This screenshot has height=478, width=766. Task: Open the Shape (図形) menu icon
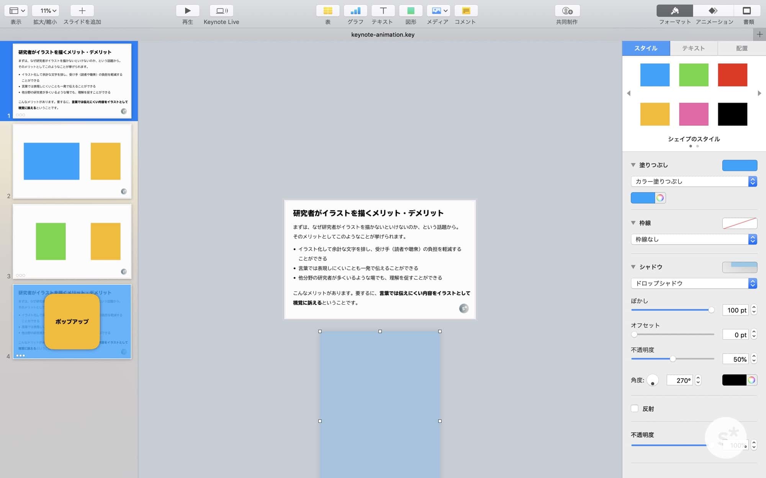coord(411,11)
